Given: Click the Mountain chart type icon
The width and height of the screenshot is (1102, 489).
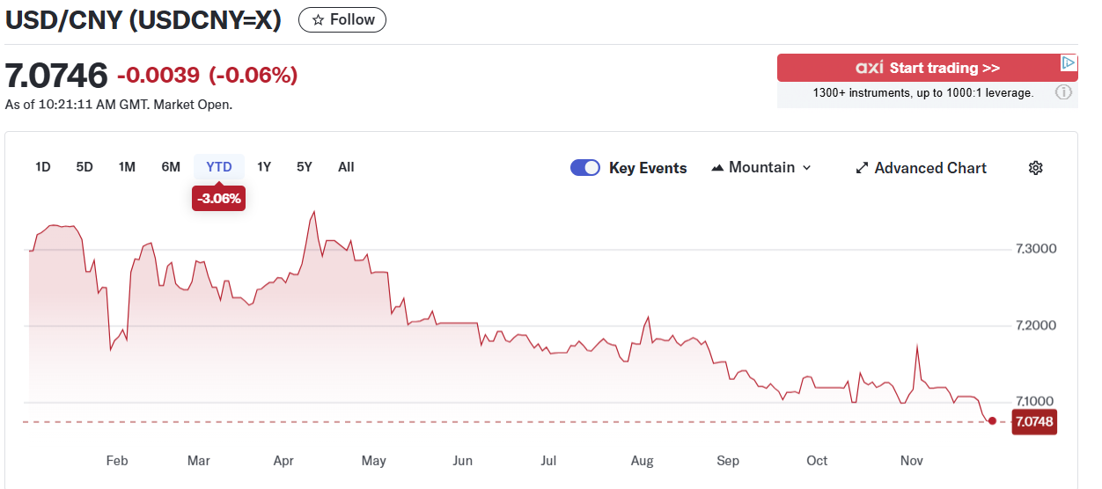Looking at the screenshot, I should [x=717, y=168].
